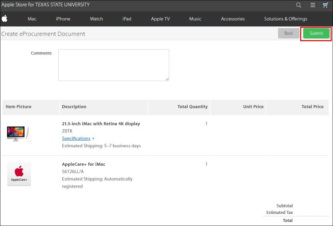Click the green Submit button
This screenshot has height=226, width=333.
click(316, 33)
